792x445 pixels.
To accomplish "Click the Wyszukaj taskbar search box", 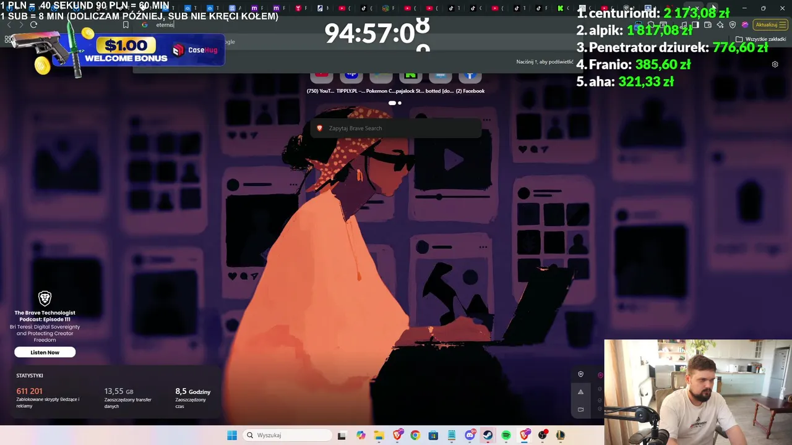I will (x=288, y=435).
